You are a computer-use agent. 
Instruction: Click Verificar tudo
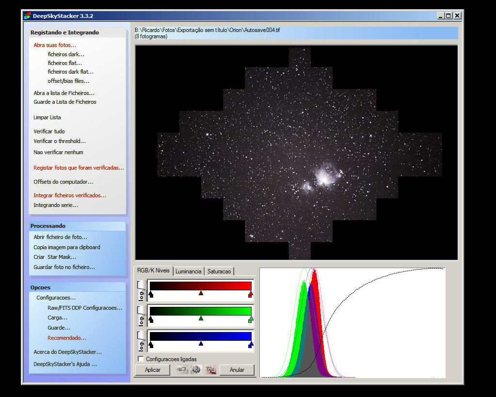tap(49, 131)
